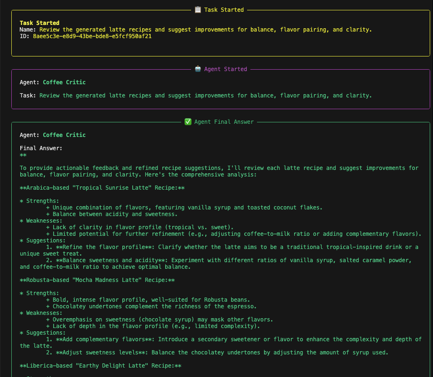Click the clipboard icon beside Task Started header
The height and width of the screenshot is (377, 433).
198,9
